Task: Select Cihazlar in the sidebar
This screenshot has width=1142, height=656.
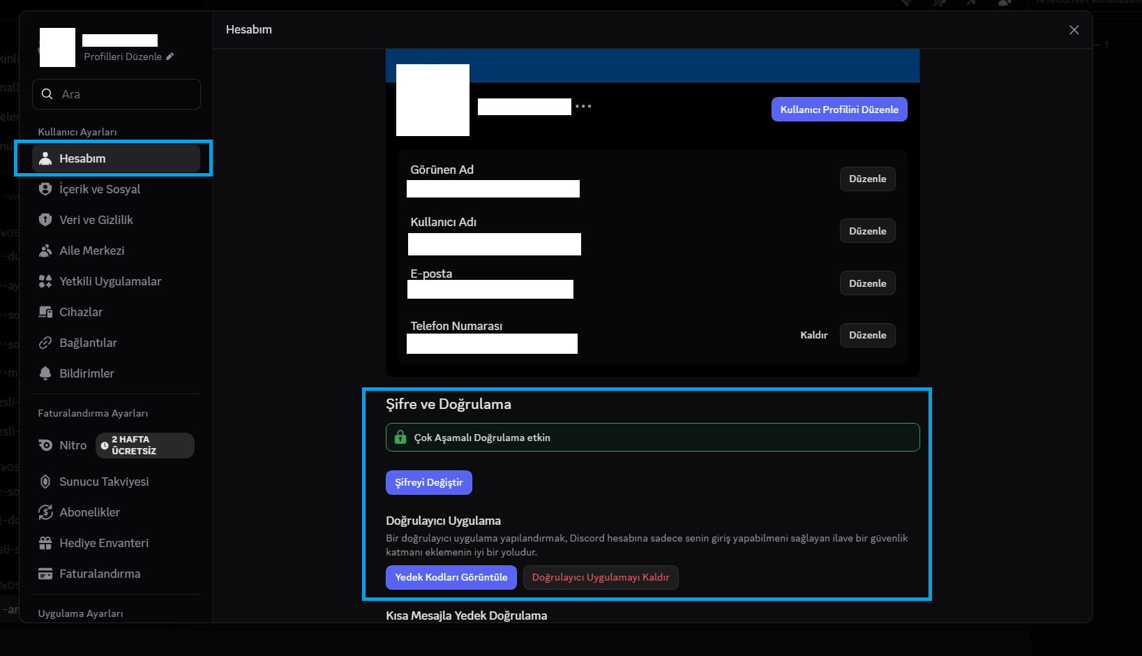Action: pos(116,312)
